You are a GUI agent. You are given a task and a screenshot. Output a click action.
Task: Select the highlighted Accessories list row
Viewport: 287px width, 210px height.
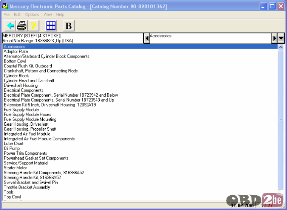tap(140, 47)
